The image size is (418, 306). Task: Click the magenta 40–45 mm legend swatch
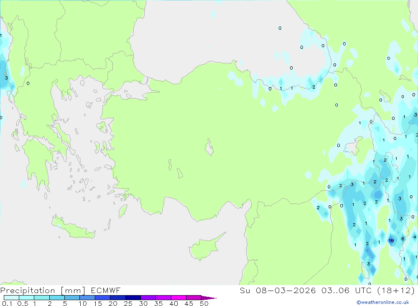point(178,298)
